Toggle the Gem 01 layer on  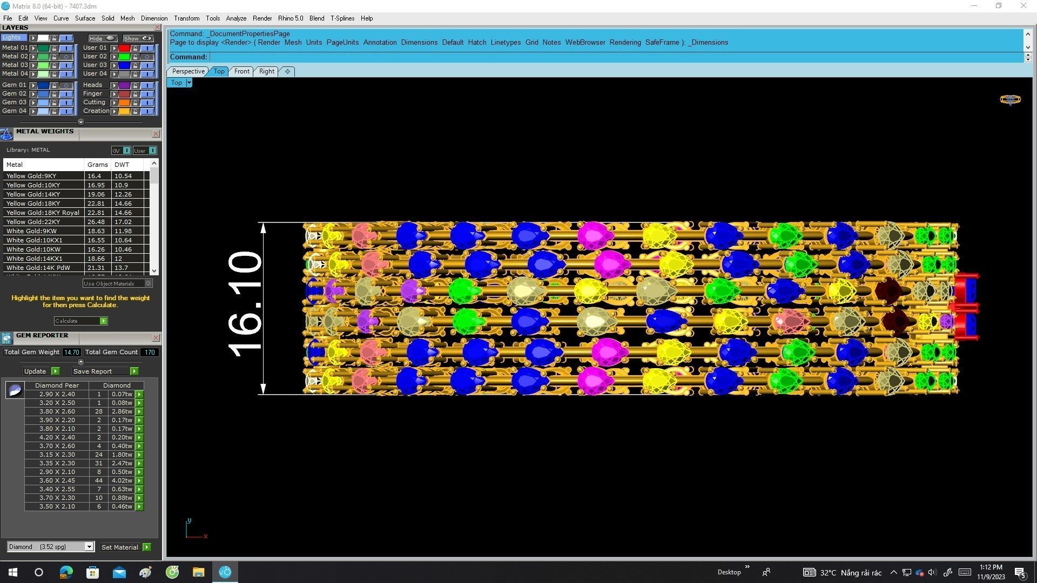pyautogui.click(x=66, y=85)
